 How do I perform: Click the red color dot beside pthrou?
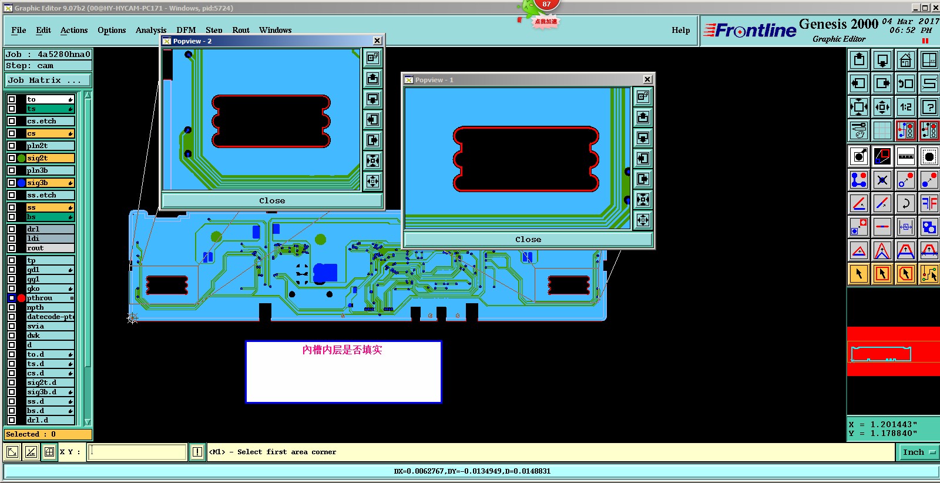21,298
